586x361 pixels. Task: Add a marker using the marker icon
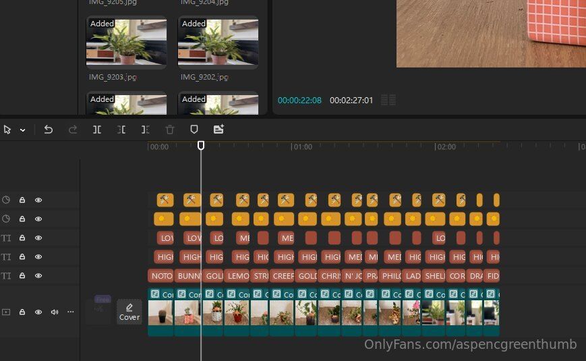pos(194,130)
